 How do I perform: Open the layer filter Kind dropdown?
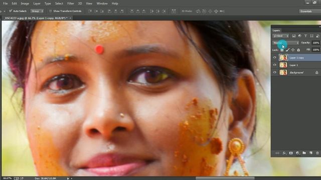281,36
